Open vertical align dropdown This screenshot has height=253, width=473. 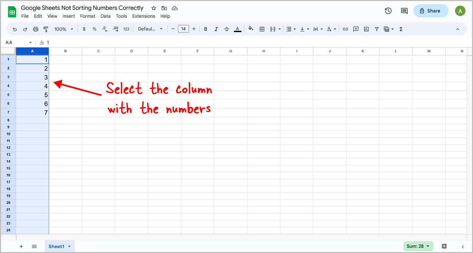click(305, 29)
